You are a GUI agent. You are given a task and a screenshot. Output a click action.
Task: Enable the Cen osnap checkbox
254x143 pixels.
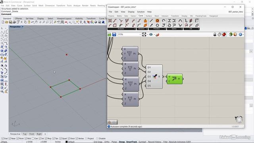click(x=33, y=139)
